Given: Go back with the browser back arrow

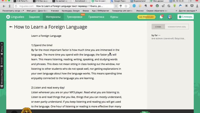Looking at the screenshot, I should pos(4,6).
